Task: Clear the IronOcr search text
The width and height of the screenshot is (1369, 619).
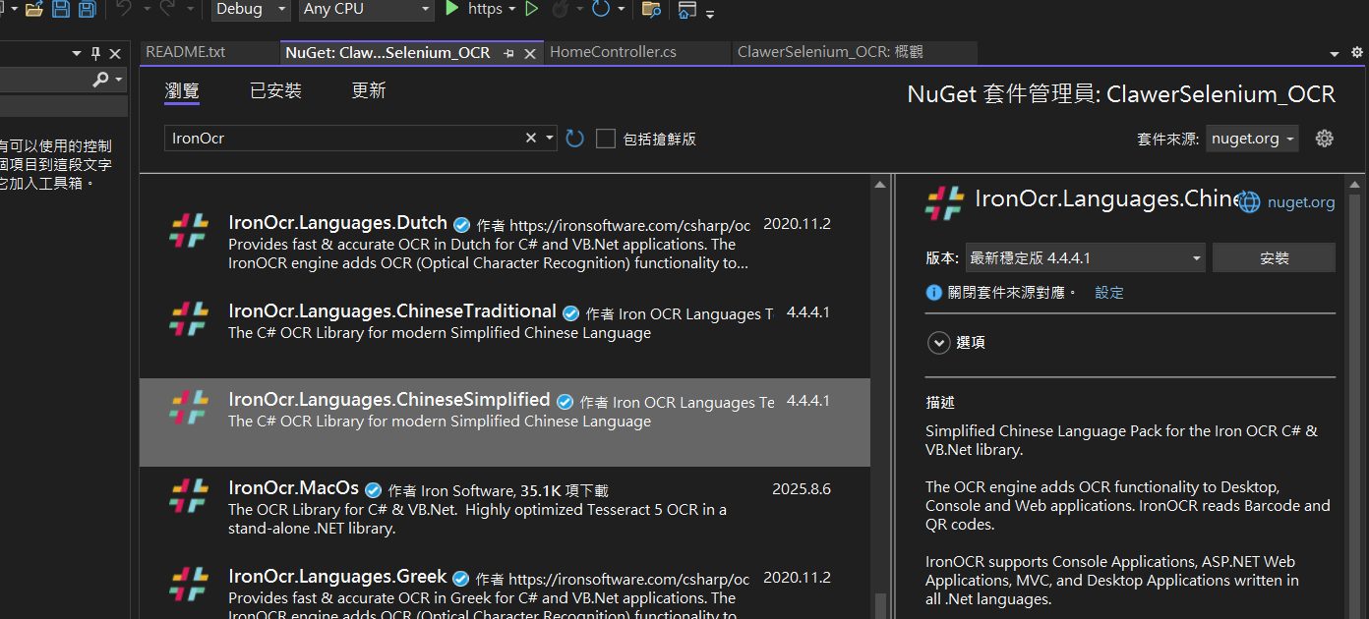Action: coord(531,139)
